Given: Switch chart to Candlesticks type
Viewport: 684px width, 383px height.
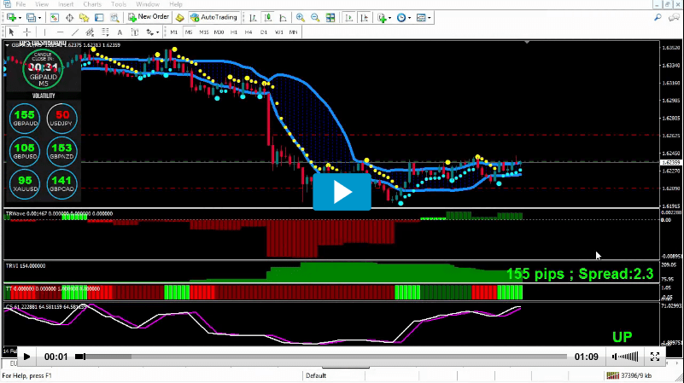Looking at the screenshot, I should point(268,17).
